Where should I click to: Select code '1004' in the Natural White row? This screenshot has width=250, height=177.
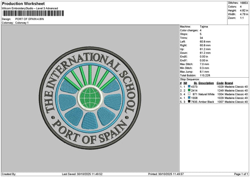pos(220,94)
